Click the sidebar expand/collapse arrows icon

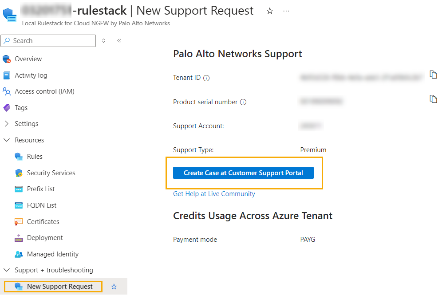104,40
